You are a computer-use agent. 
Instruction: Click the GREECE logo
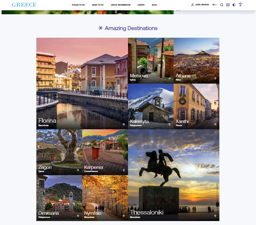pyautogui.click(x=24, y=5)
